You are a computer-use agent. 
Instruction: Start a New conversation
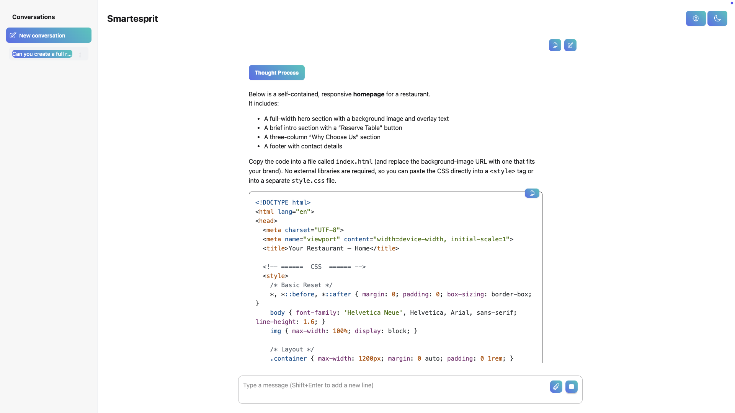point(49,35)
